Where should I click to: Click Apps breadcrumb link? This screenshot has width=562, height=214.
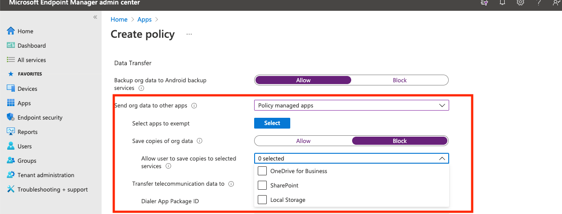point(144,19)
